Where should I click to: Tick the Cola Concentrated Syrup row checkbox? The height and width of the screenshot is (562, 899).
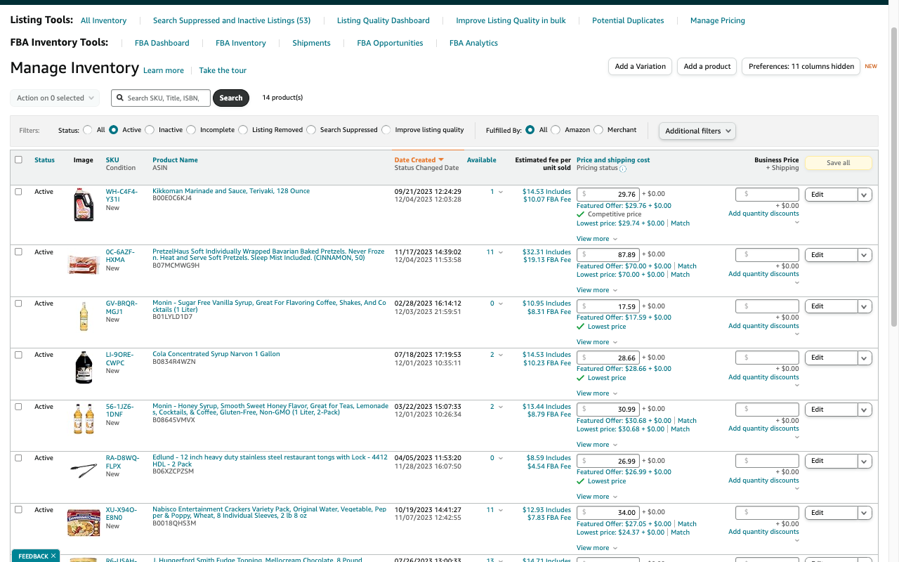tap(18, 355)
